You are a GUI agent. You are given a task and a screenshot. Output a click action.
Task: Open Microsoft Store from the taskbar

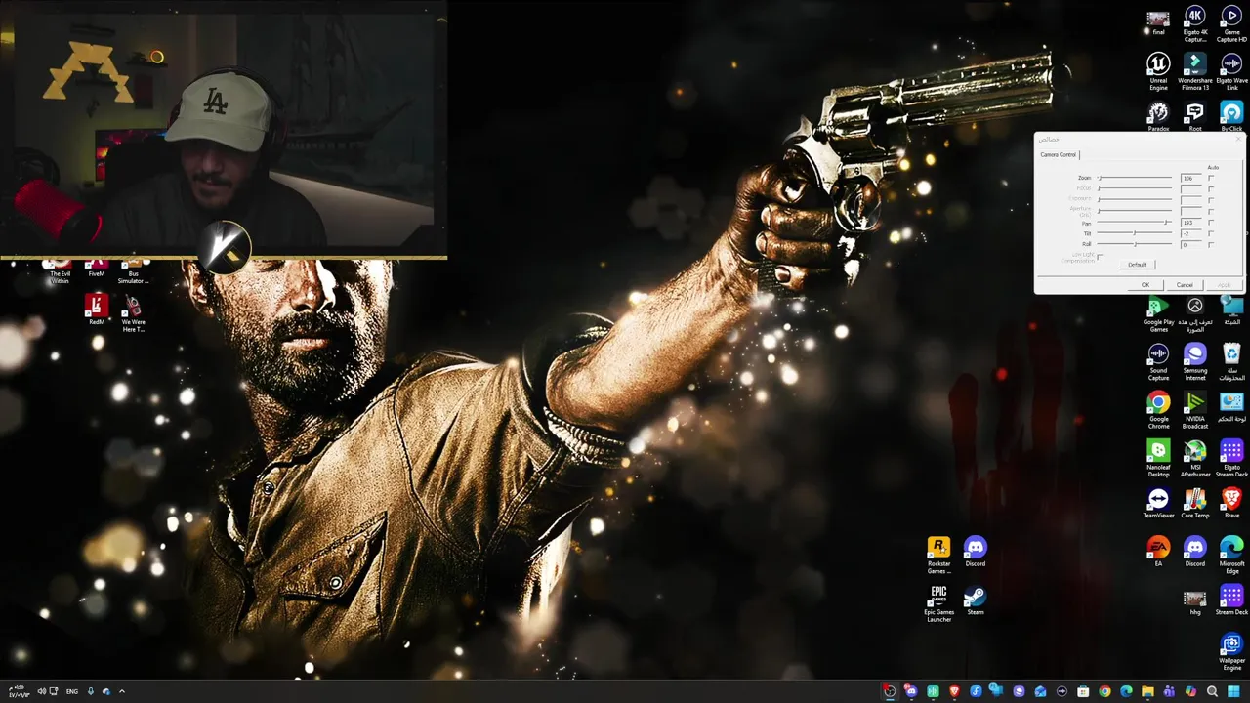pyautogui.click(x=1083, y=691)
